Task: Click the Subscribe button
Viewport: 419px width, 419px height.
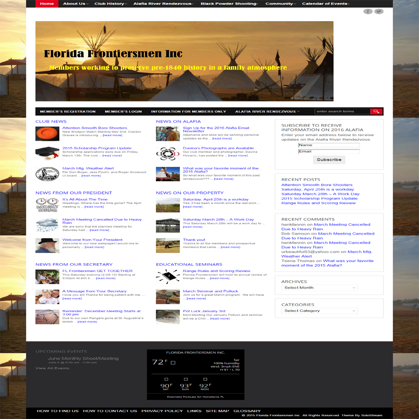Action: (x=329, y=160)
